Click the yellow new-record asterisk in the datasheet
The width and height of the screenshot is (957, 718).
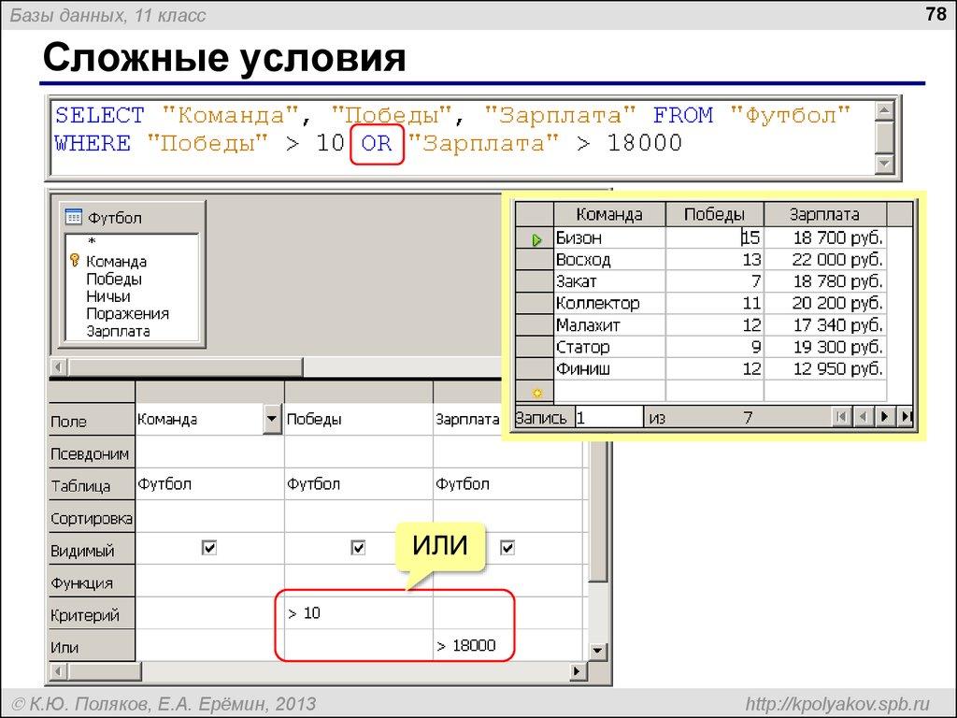[x=536, y=391]
